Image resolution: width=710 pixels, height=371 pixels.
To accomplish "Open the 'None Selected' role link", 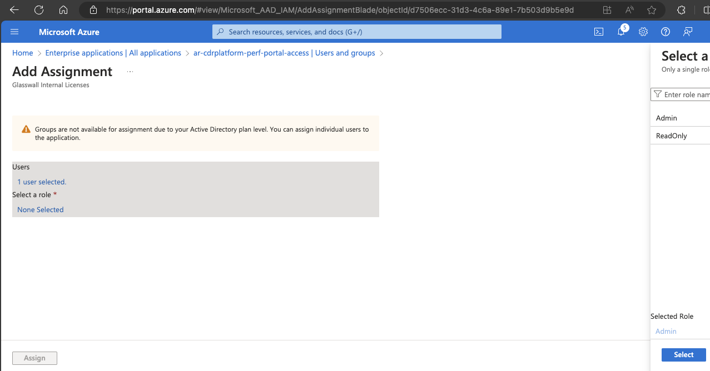I will pyautogui.click(x=41, y=209).
